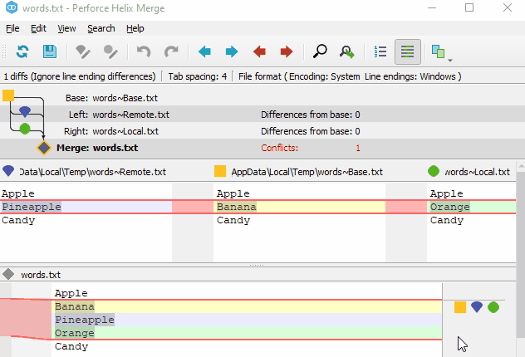Click 'Candy' in the Local pane

[447, 220]
